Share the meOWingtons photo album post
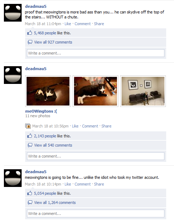Screen dimensions: 174x222 coord(106,126)
